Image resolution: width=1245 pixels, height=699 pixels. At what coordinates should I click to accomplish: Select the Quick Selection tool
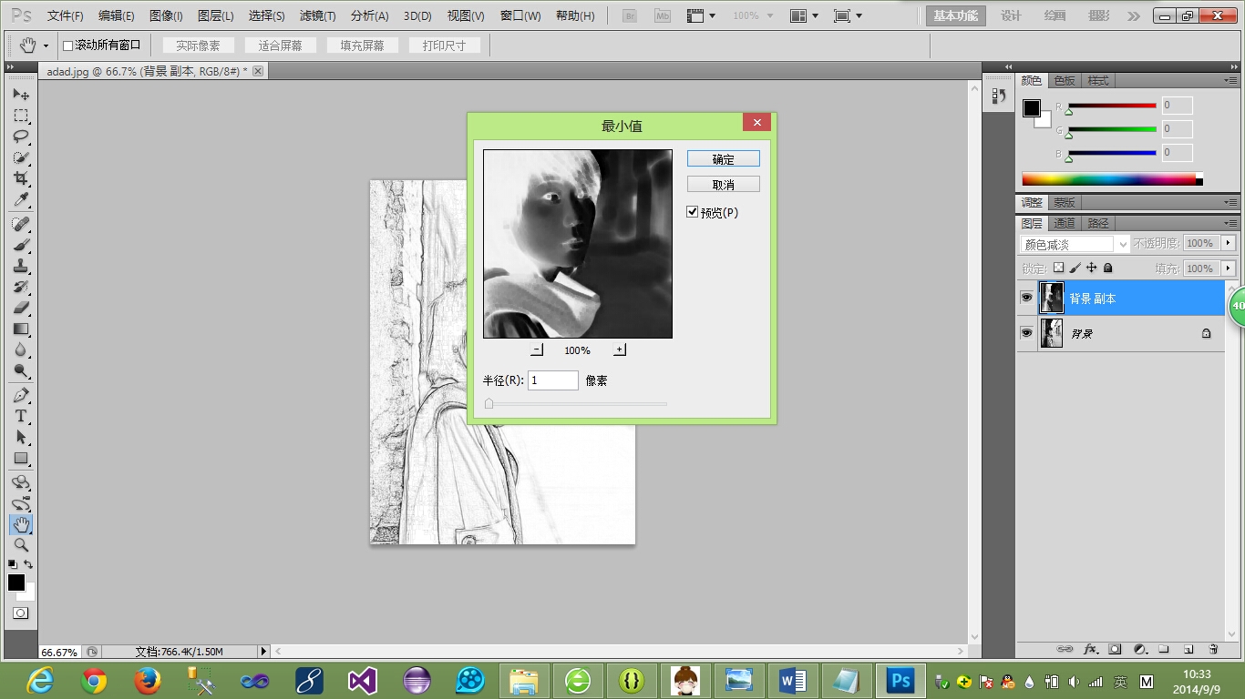coord(21,157)
